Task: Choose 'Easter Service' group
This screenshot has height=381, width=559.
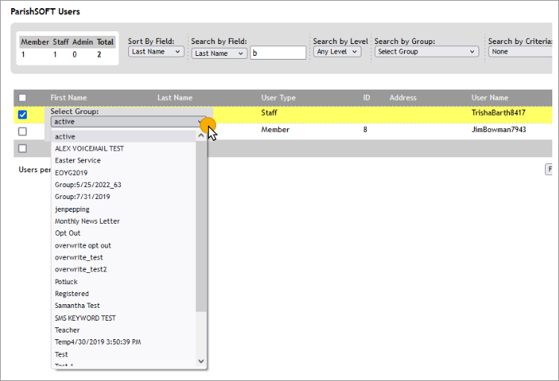Action: (x=123, y=160)
